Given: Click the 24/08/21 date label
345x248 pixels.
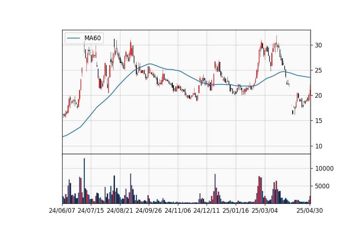Looking at the screenshot, I should click(120, 211).
